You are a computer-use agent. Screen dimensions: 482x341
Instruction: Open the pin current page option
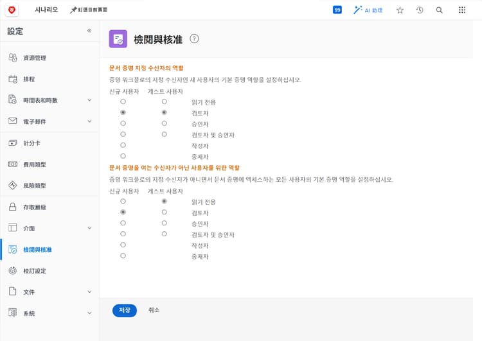(89, 10)
